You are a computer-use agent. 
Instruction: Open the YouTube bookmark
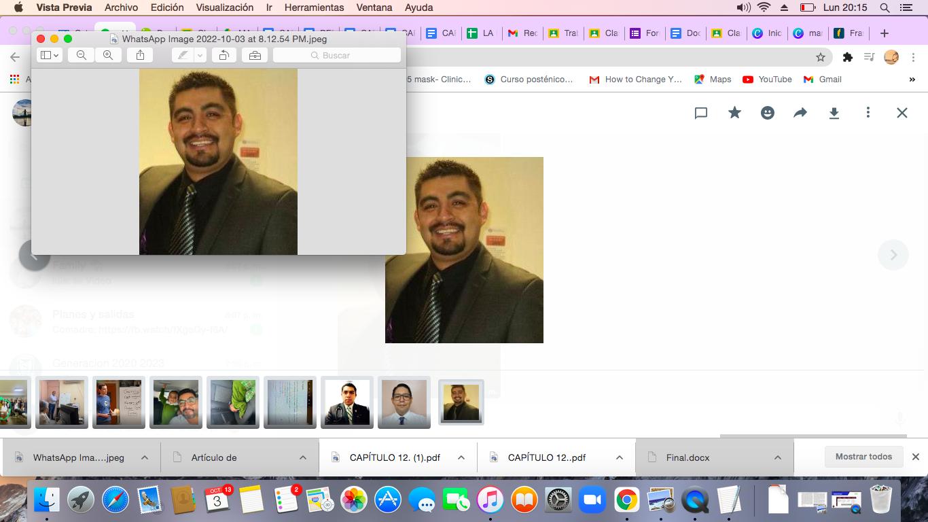click(767, 80)
